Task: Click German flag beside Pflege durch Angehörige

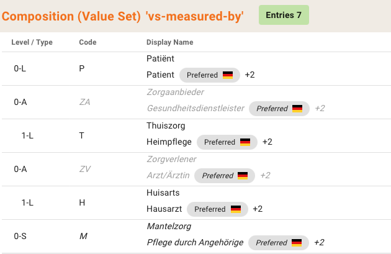Action: 297,243
